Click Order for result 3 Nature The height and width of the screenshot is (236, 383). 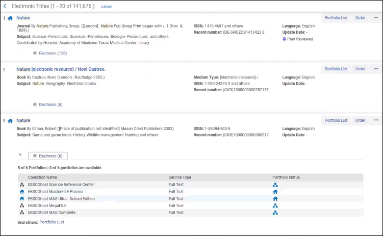pyautogui.click(x=360, y=120)
